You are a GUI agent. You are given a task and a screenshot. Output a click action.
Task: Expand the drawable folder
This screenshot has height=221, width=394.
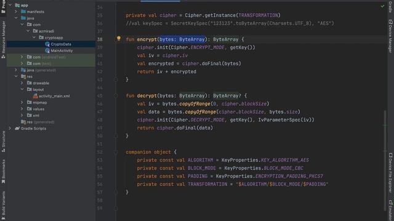pos(22,83)
